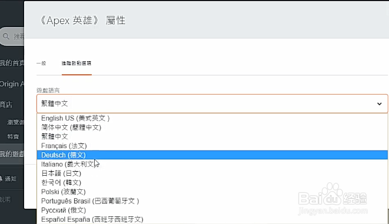This screenshot has width=389, height=224.
Task: Select Русский language option
Action: (212, 210)
